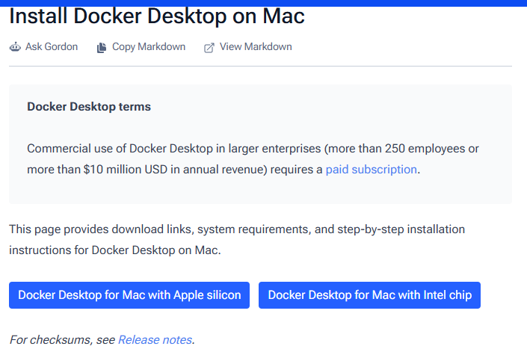Click the Ask Gordon robot icon

[15, 47]
